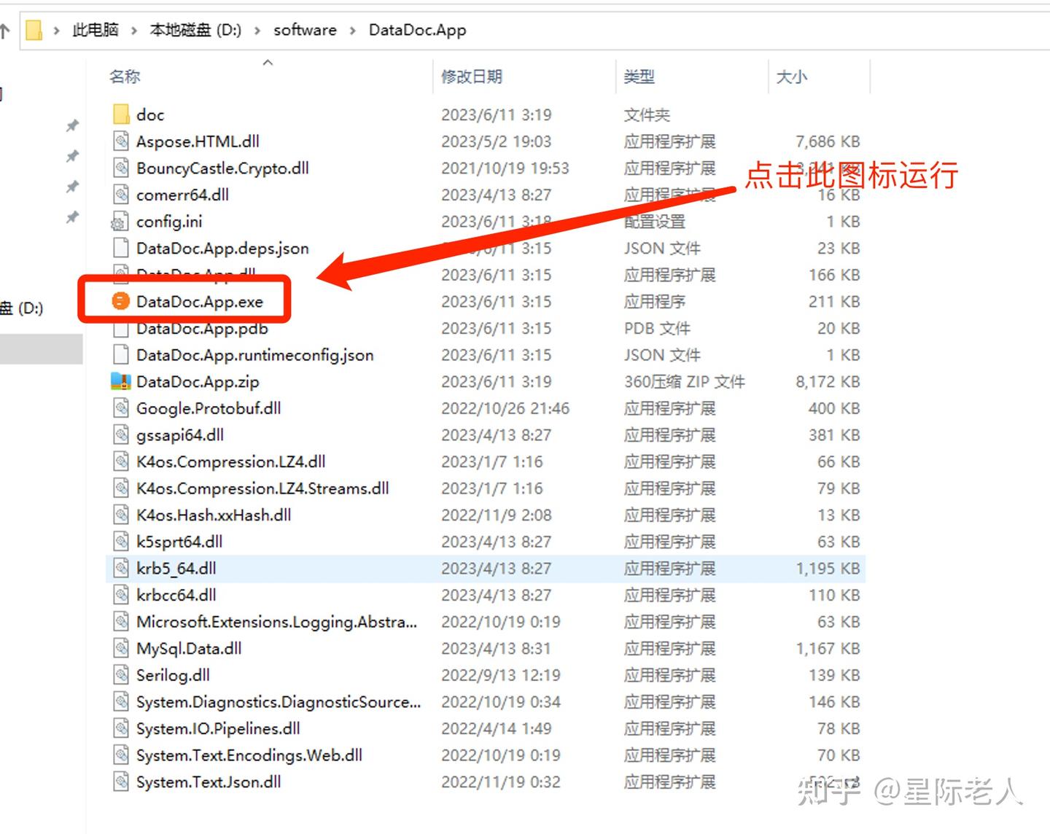This screenshot has width=1050, height=834.
Task: Open the config.ini settings file icon
Action: tap(120, 221)
